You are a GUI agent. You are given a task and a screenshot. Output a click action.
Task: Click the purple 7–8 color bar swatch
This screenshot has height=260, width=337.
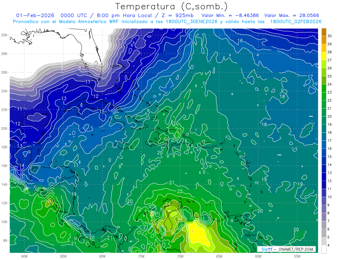click(324, 217)
